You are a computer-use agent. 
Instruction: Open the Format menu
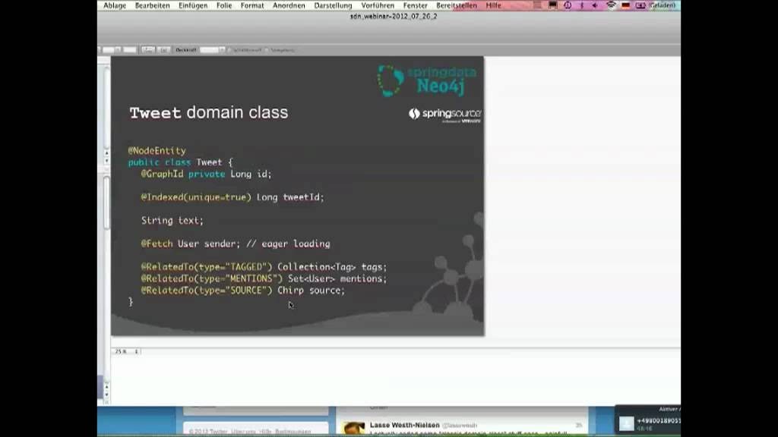click(252, 5)
